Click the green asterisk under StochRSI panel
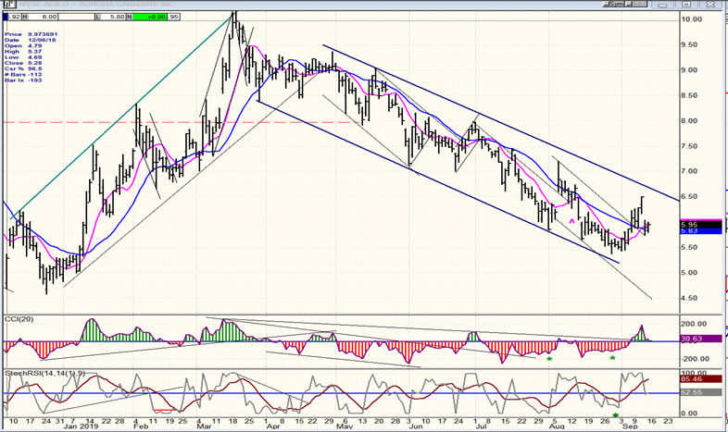The image size is (728, 432). point(616,416)
